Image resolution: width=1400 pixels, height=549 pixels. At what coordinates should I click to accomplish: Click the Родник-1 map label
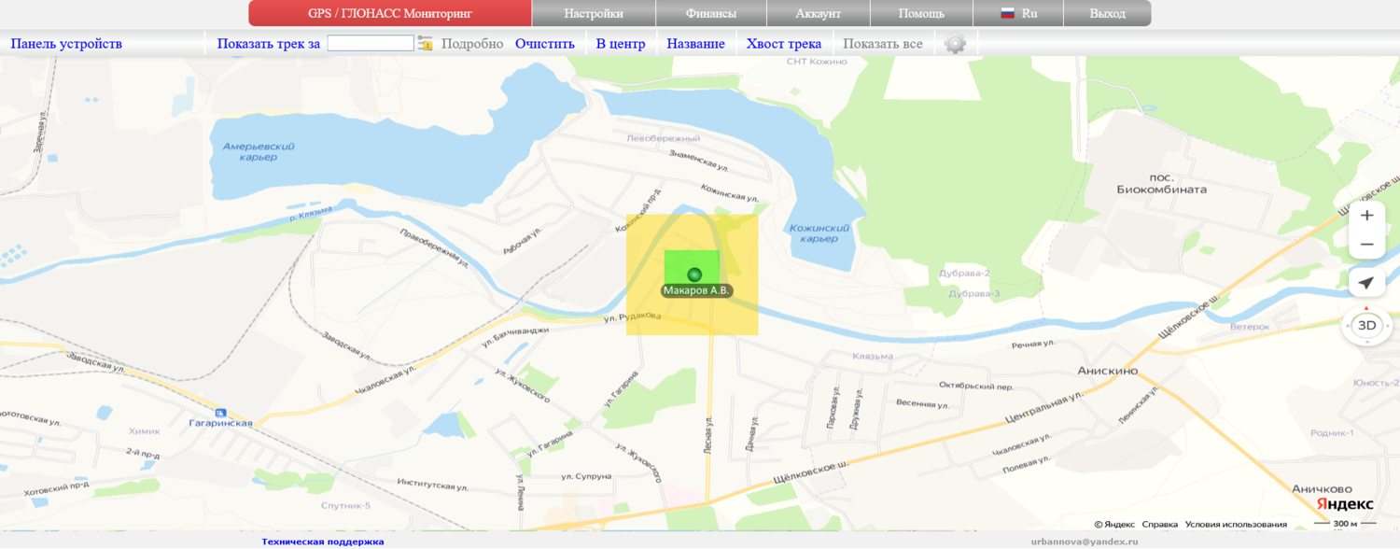coord(1332,432)
